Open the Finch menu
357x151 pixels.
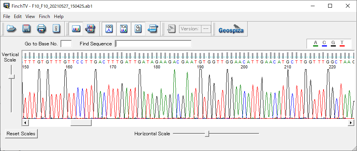(44, 17)
